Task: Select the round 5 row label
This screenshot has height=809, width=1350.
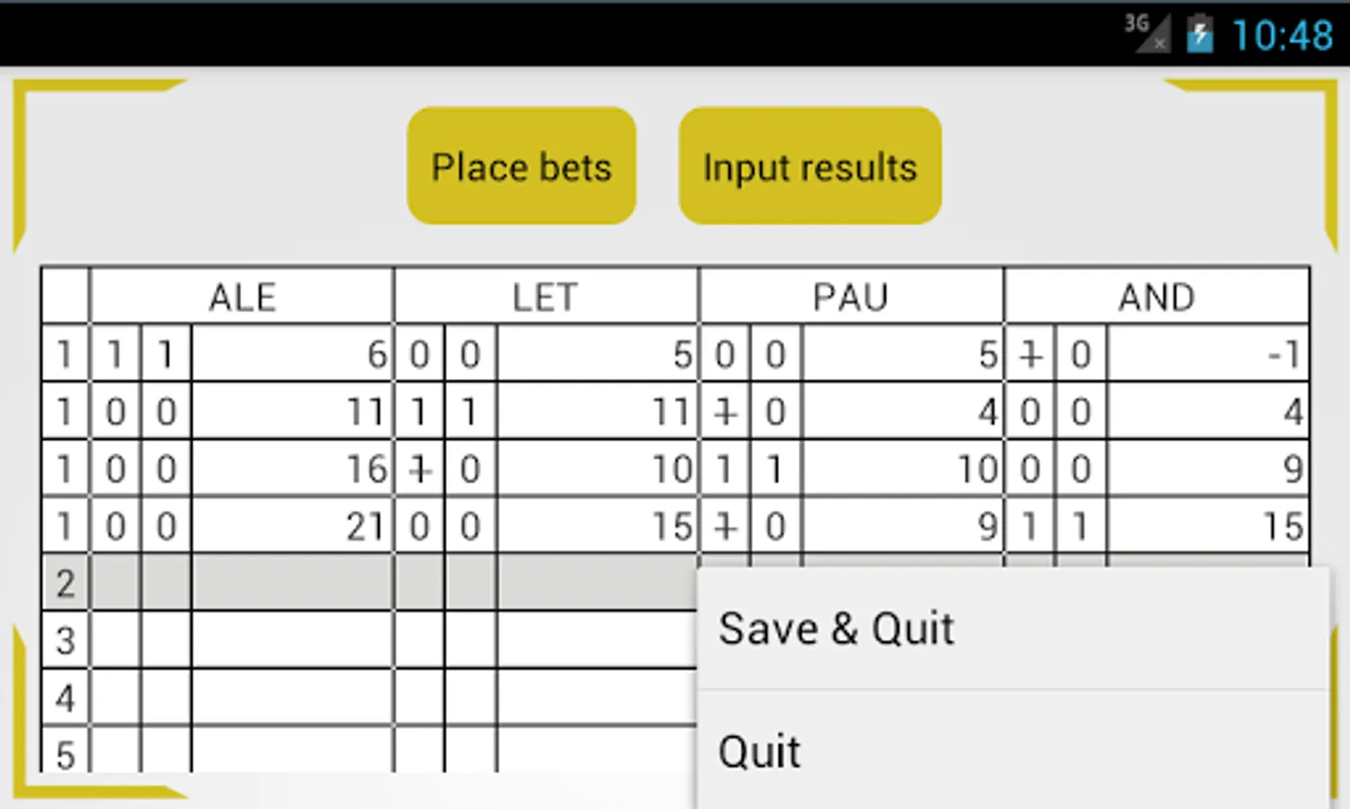Action: pos(65,753)
